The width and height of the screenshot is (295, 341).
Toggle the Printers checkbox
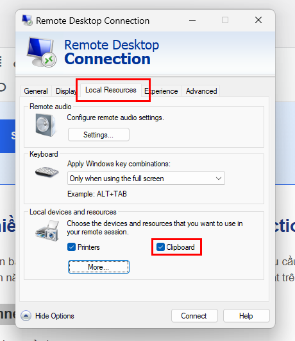click(x=71, y=247)
